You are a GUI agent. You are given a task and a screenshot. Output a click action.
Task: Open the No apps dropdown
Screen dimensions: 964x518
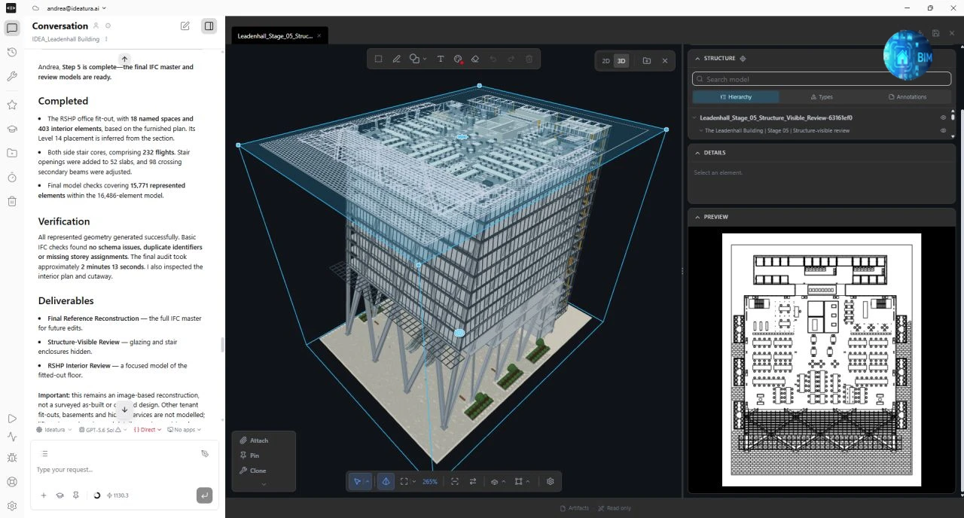[185, 430]
